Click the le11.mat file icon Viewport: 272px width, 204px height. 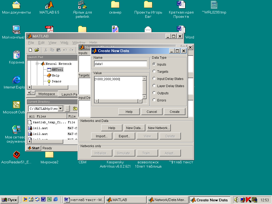30,128
